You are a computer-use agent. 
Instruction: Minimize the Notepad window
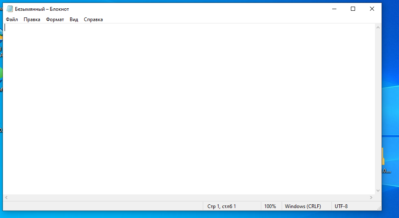click(334, 9)
